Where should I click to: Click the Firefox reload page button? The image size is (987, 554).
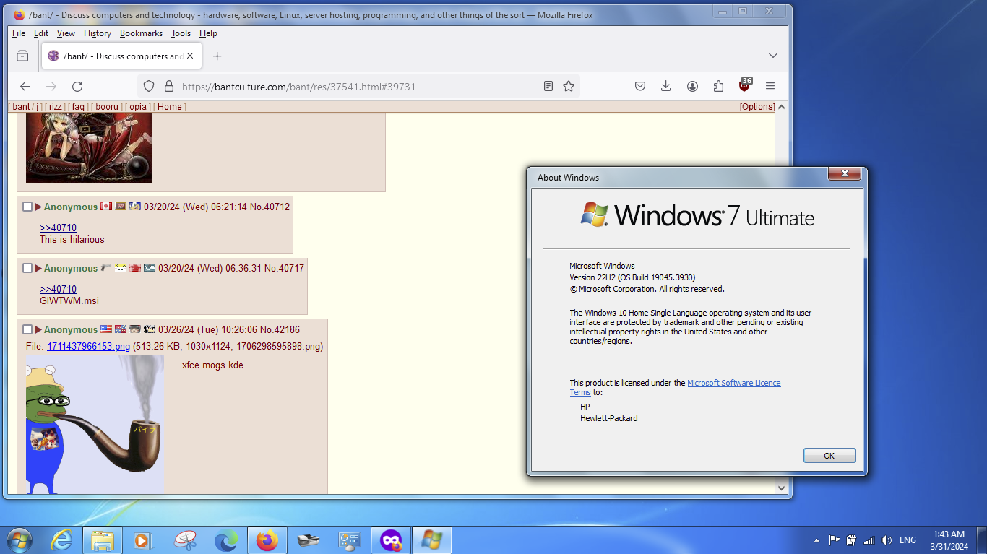tap(77, 87)
